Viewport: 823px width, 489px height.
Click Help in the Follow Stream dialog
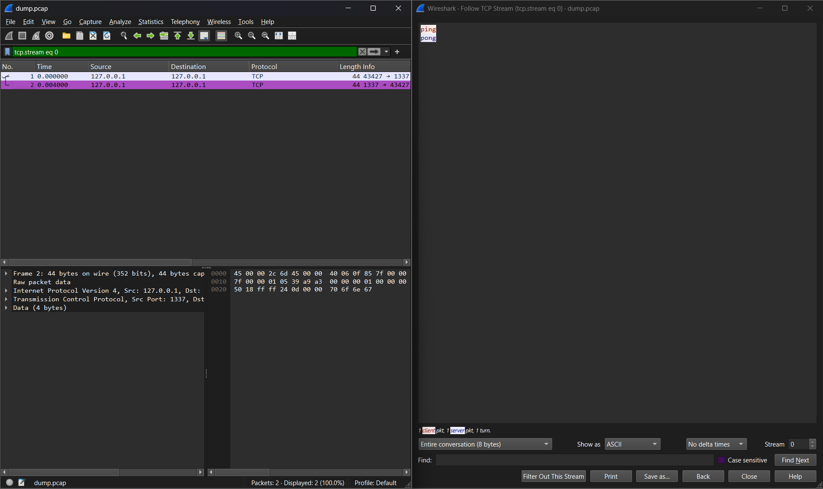(x=795, y=477)
